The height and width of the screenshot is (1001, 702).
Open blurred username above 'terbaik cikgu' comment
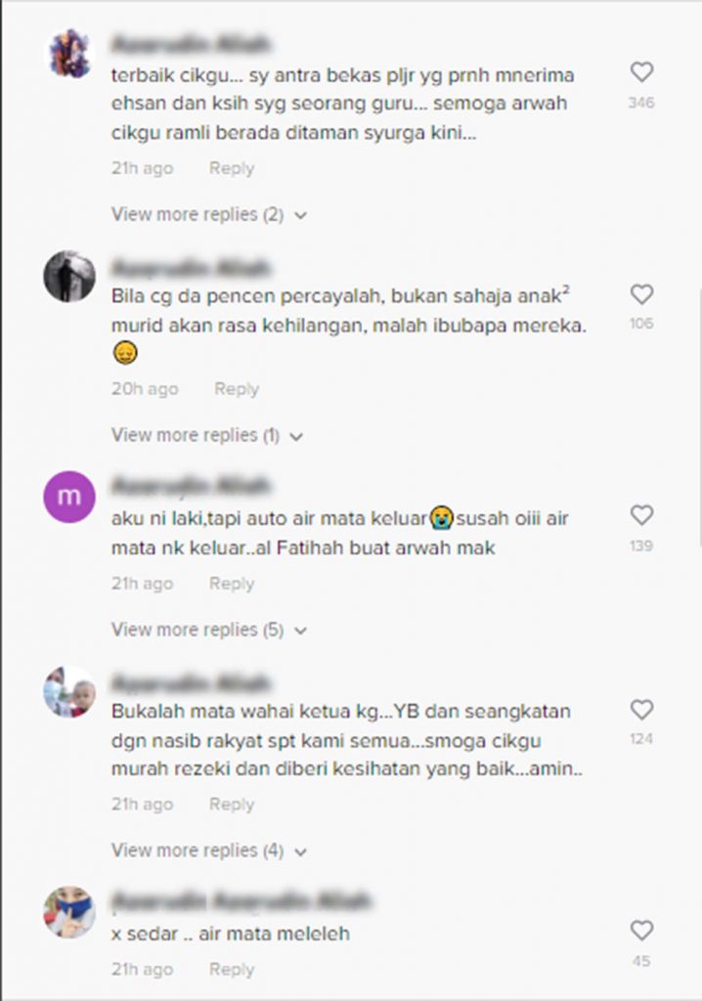point(191,44)
